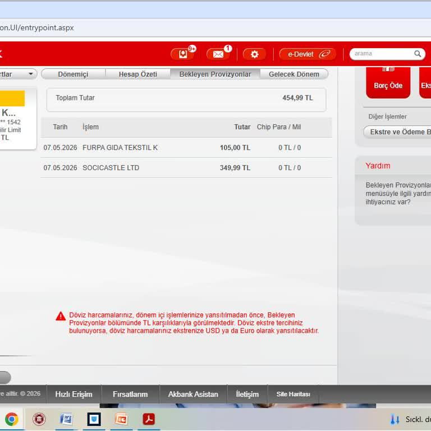Open Adobe Acrobat from taskbar

[x=149, y=419]
